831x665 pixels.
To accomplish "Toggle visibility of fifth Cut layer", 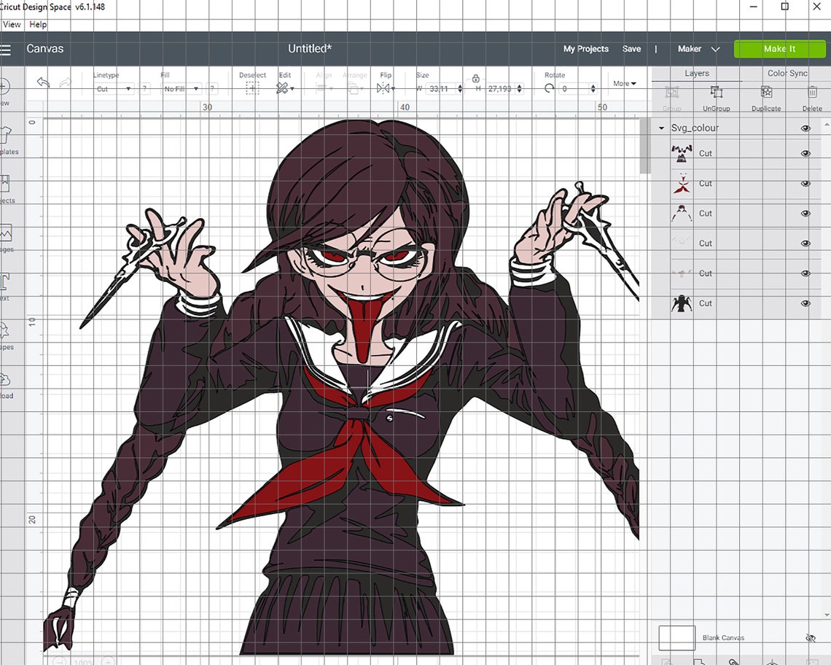I will pyautogui.click(x=805, y=273).
